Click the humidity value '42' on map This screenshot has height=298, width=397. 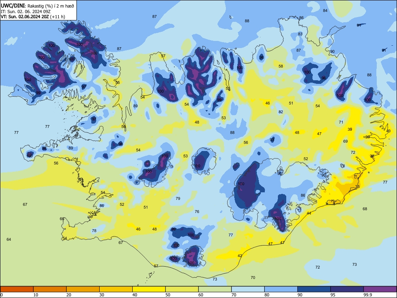pyautogui.click(x=240, y=255)
